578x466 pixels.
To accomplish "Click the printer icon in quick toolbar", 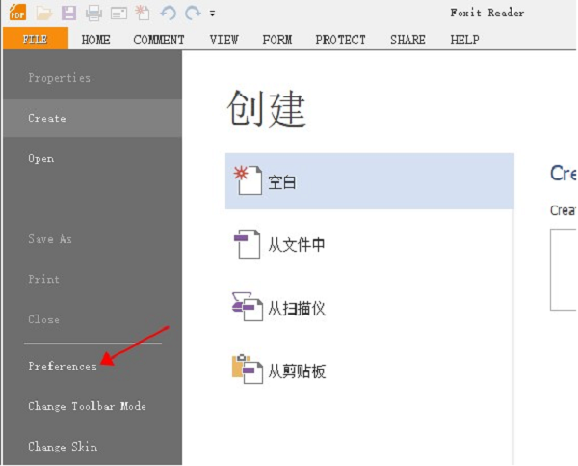I will [93, 14].
